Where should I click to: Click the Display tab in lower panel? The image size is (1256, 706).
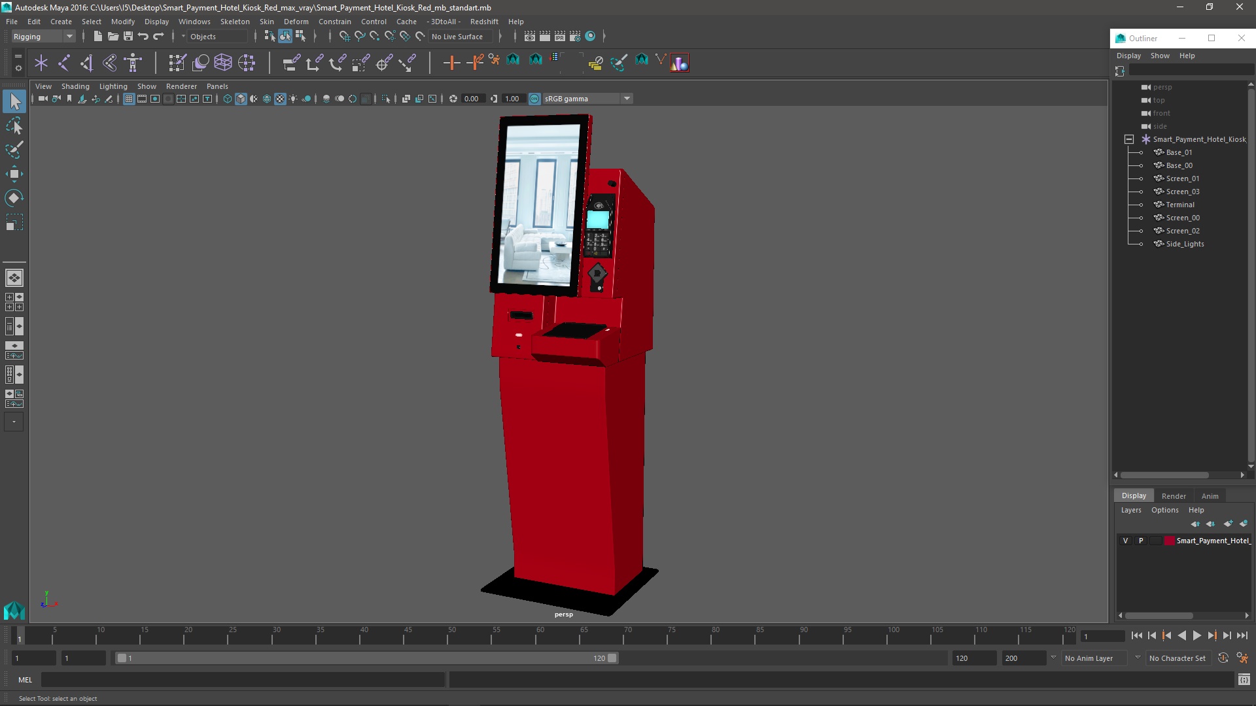coord(1132,495)
